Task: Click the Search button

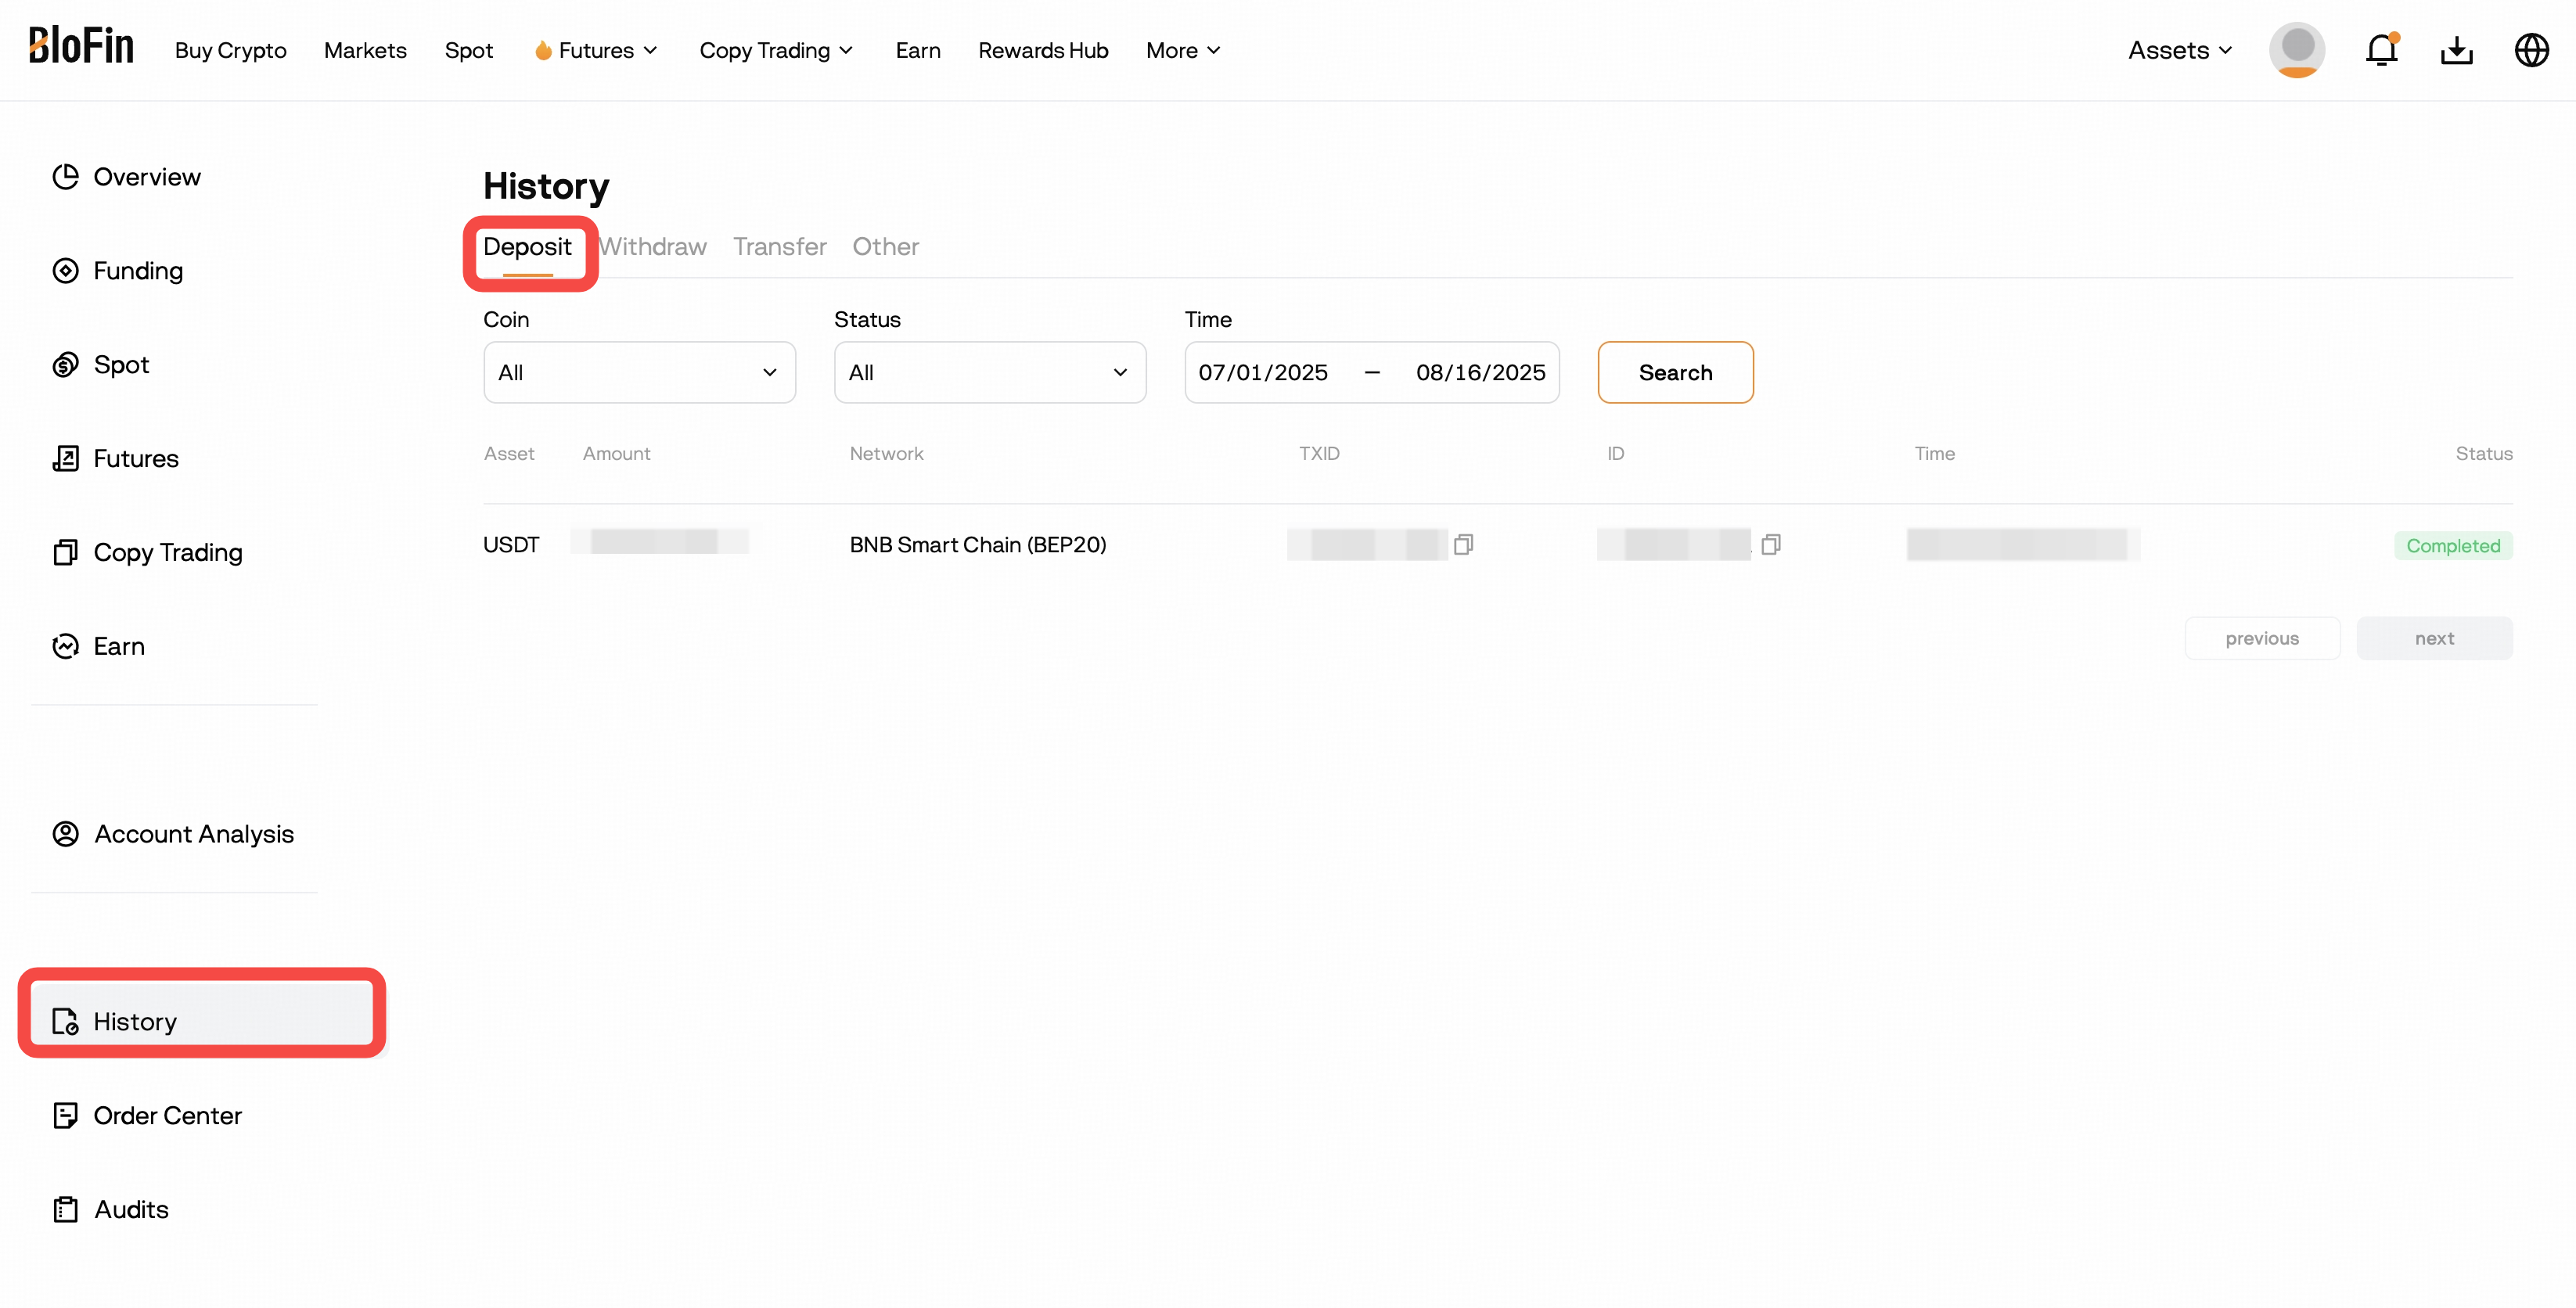Action: (x=1675, y=372)
